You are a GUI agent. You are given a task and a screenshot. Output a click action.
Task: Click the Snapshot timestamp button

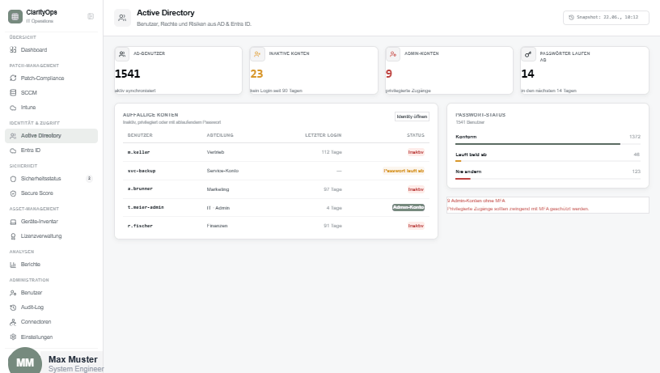coord(606,18)
